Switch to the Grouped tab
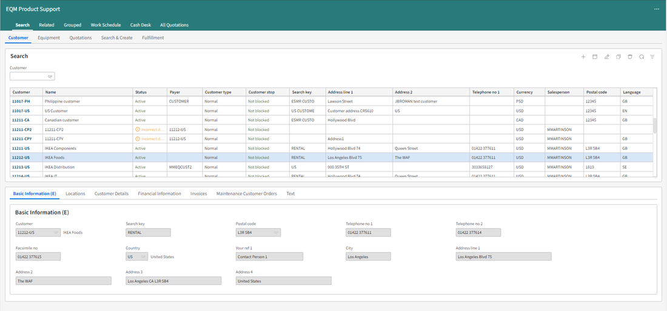The height and width of the screenshot is (311, 667). [72, 25]
